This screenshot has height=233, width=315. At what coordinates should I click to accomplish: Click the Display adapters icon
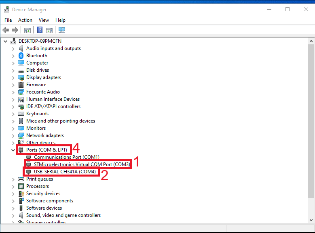click(21, 77)
